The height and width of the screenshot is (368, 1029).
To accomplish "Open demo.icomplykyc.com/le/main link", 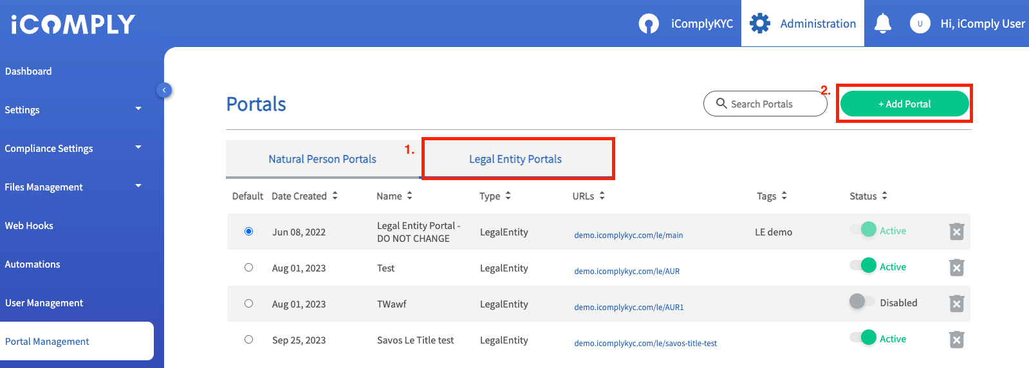I will point(629,235).
